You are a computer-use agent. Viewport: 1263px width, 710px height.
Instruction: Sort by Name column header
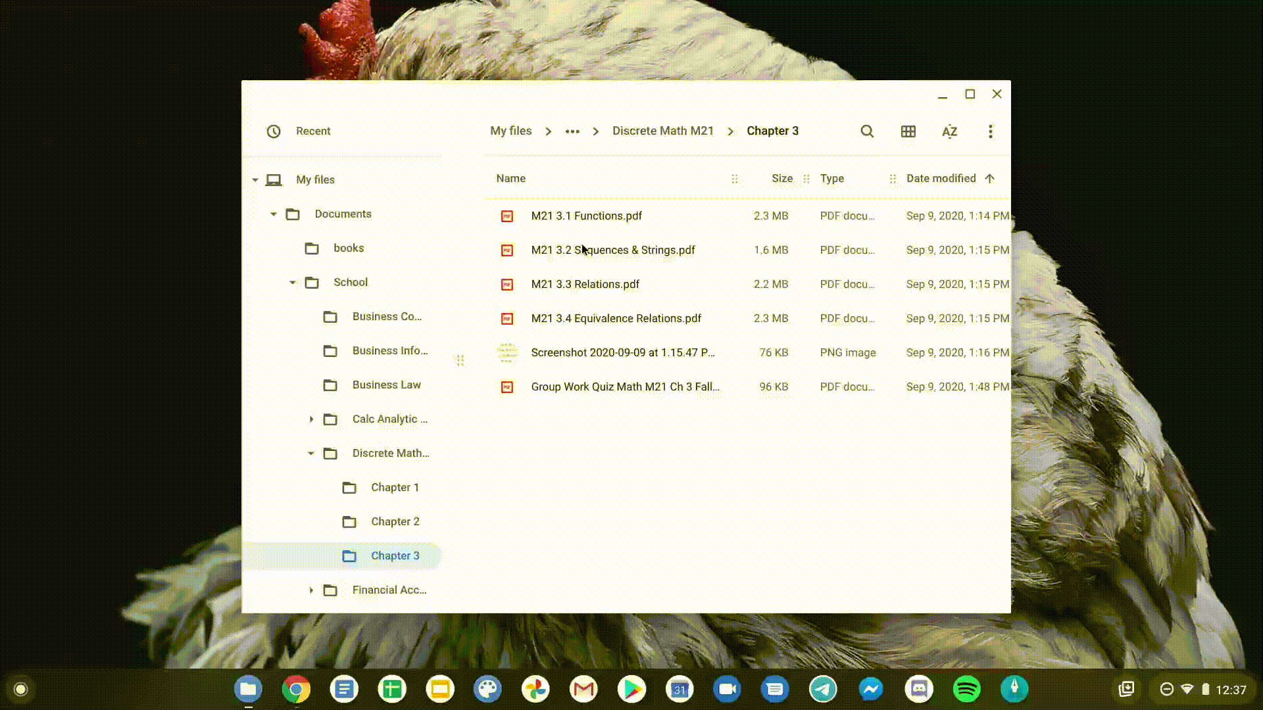tap(510, 179)
